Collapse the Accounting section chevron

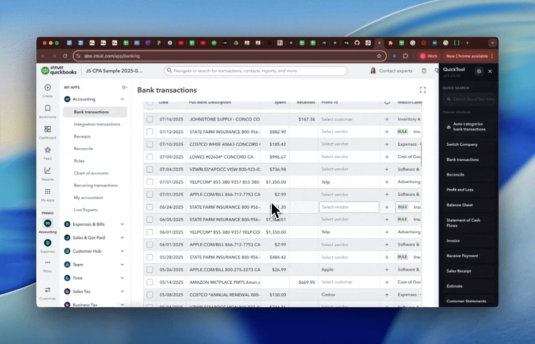[x=122, y=99]
